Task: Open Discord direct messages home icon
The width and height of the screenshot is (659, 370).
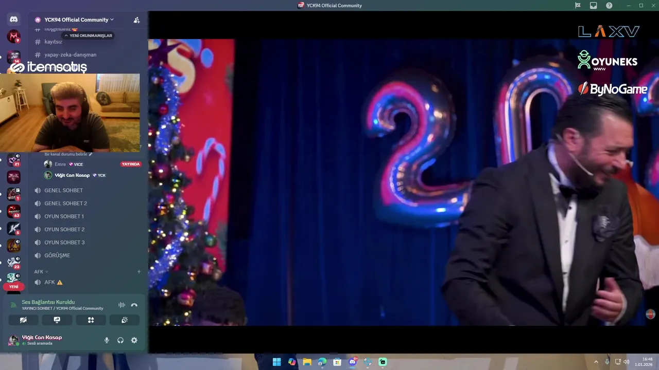Action: pyautogui.click(x=14, y=20)
